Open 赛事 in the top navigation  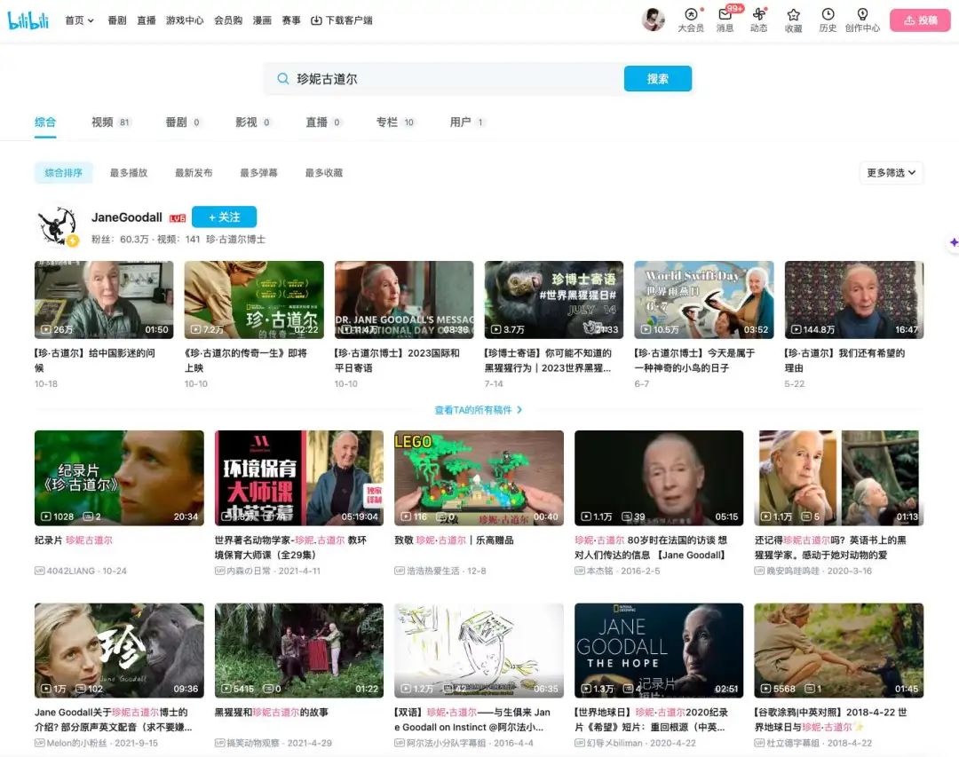pyautogui.click(x=291, y=20)
